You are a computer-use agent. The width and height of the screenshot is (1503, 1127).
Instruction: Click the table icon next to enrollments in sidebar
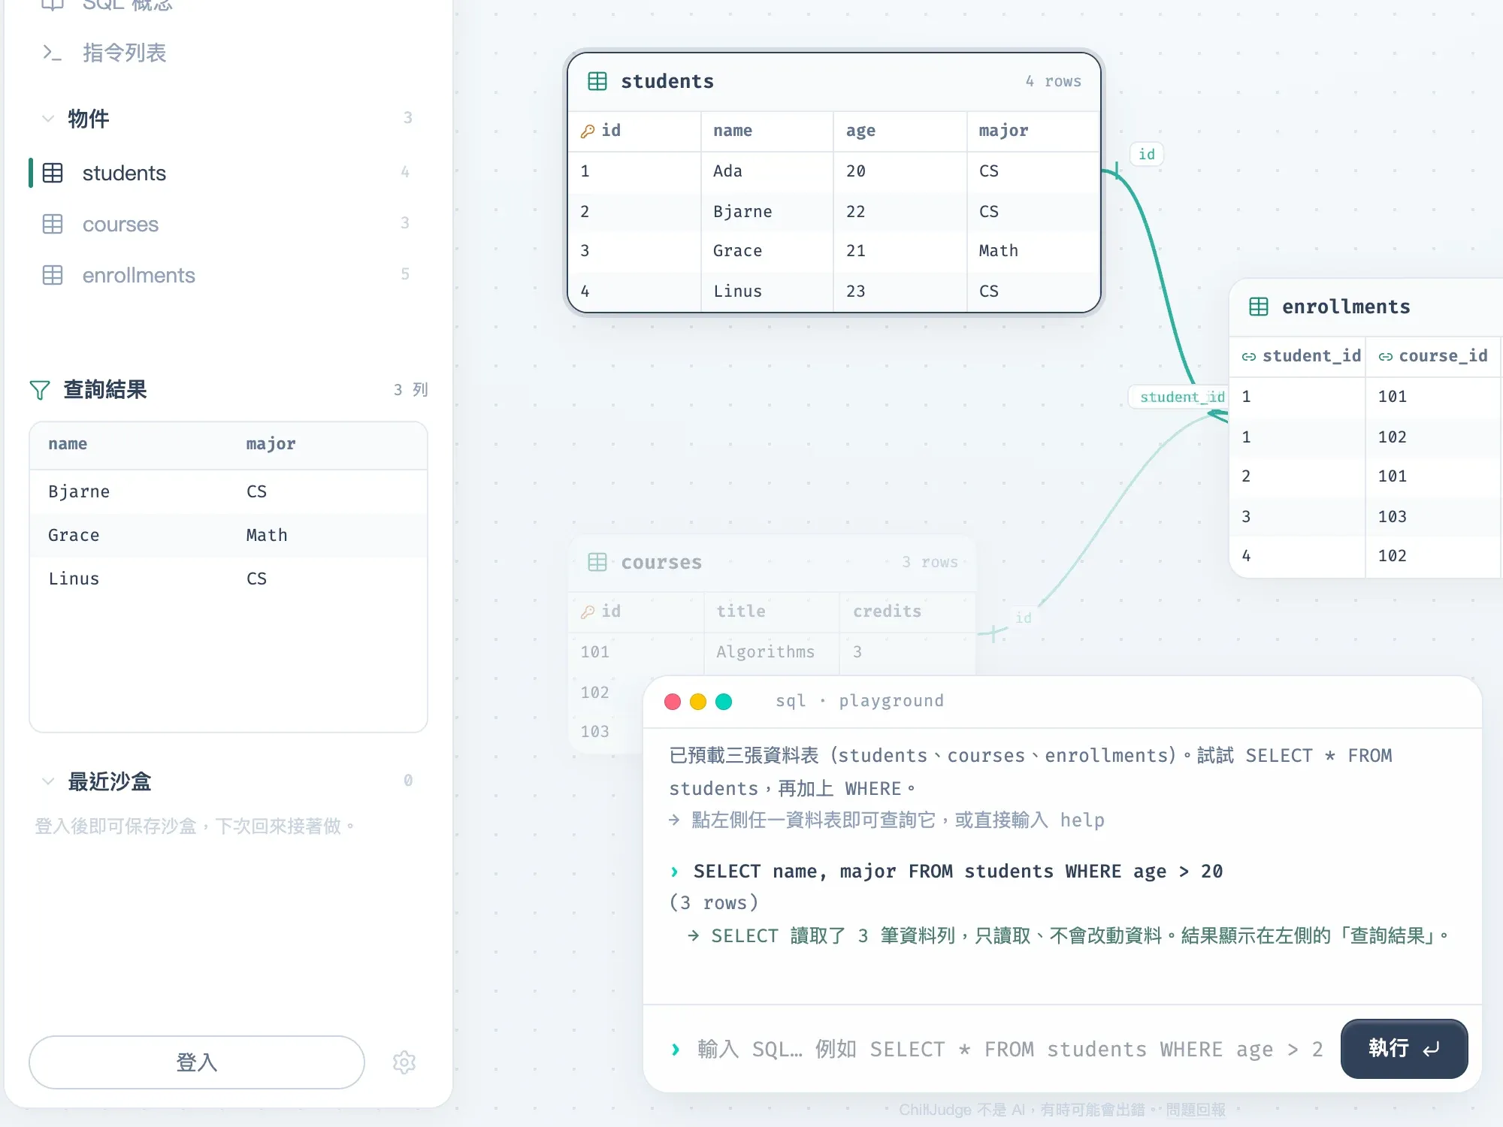[53, 275]
